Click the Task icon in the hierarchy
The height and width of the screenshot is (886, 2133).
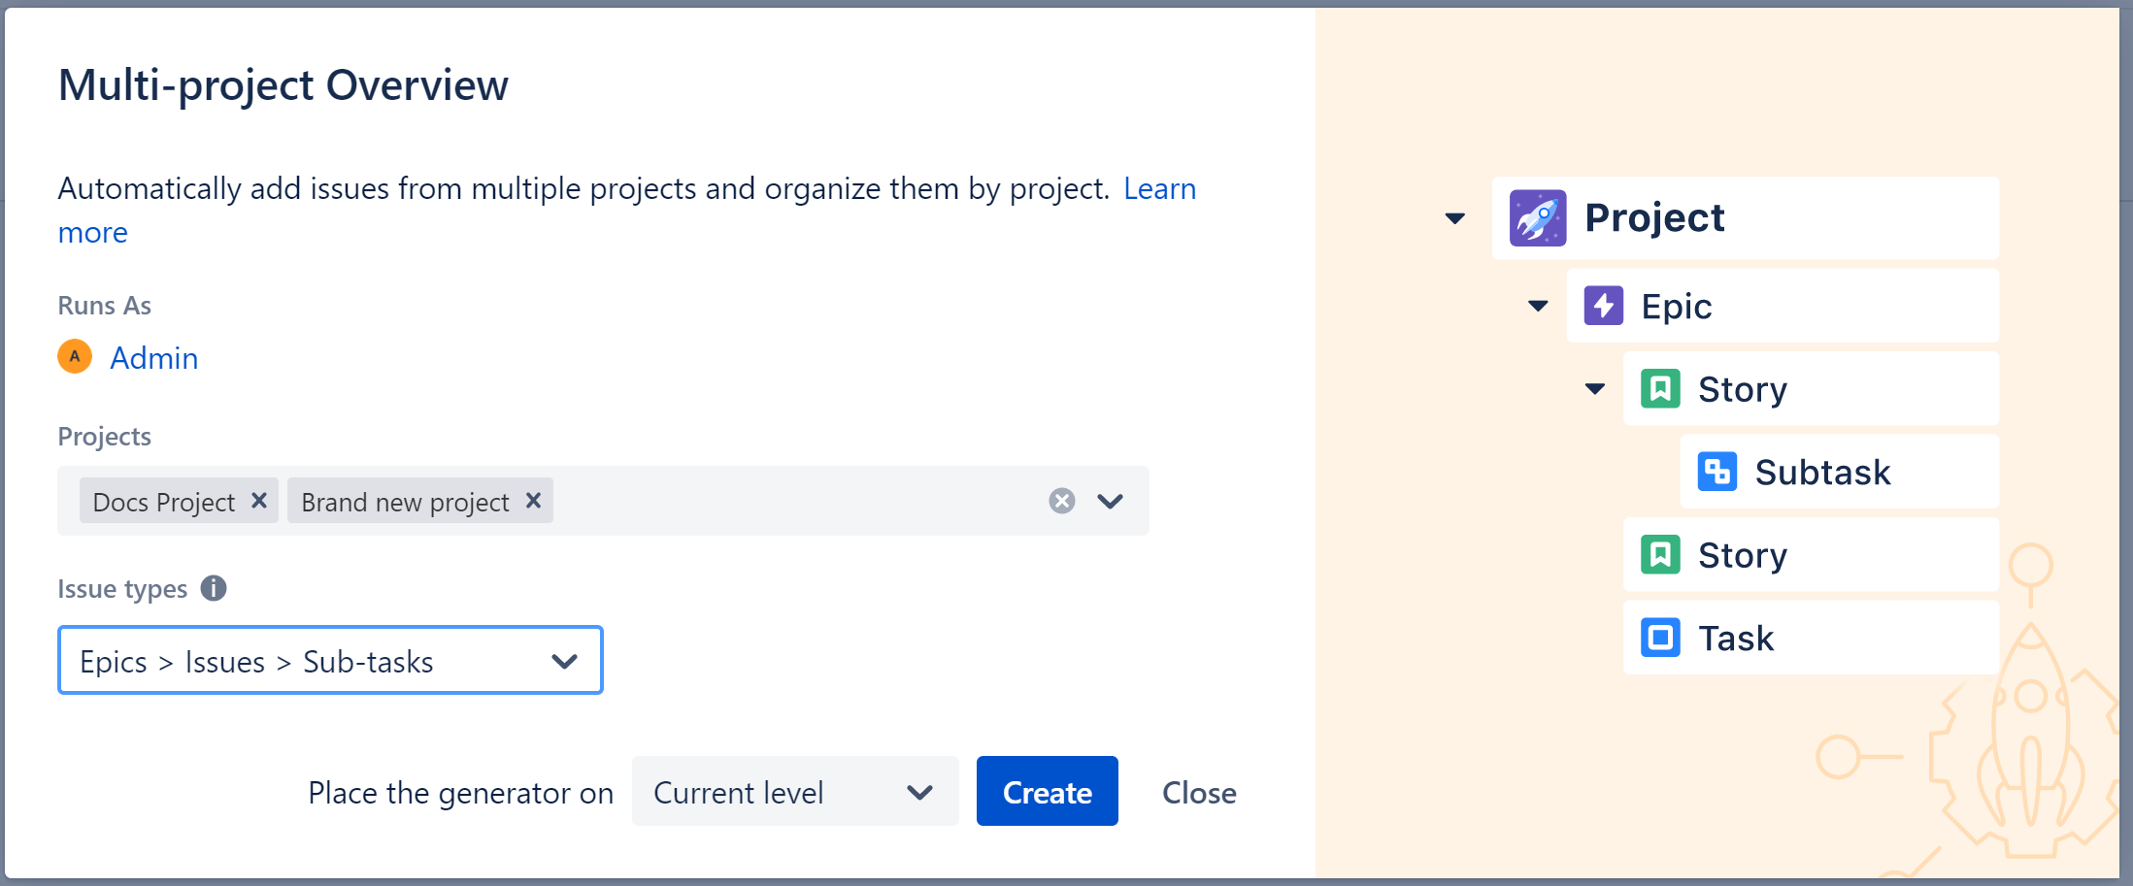point(1662,638)
